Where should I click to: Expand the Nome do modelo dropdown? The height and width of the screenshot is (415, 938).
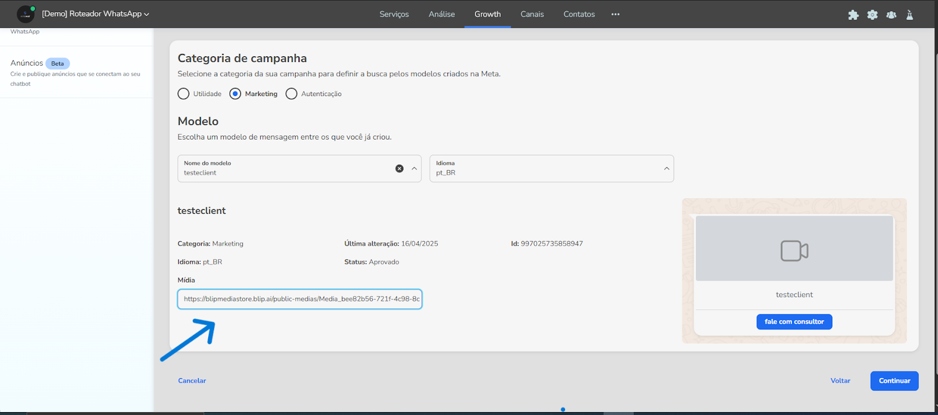pyautogui.click(x=414, y=169)
